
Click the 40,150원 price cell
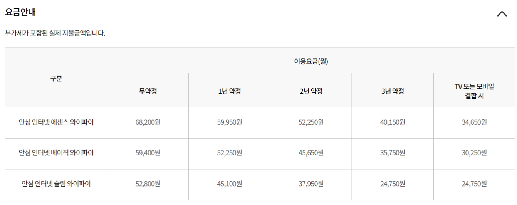tap(393, 122)
